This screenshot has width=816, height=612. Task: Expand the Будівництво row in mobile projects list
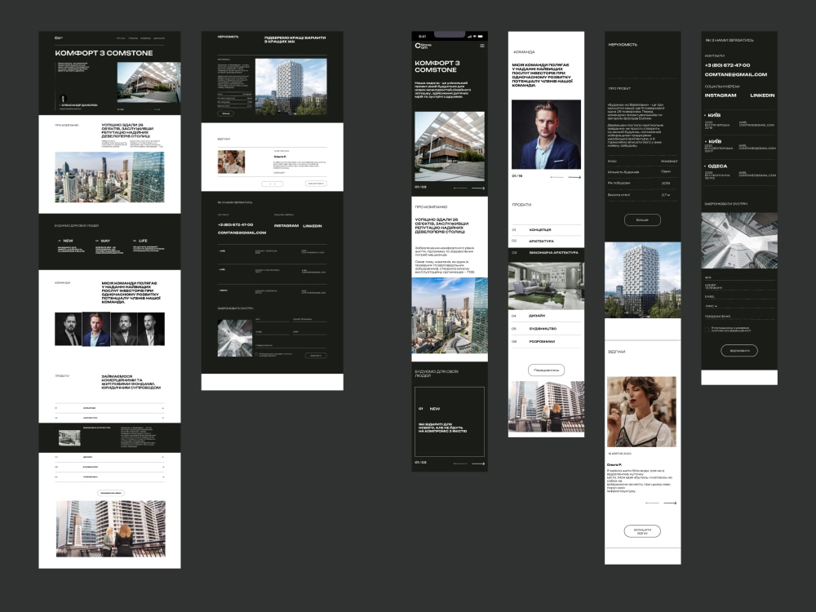[546, 329]
